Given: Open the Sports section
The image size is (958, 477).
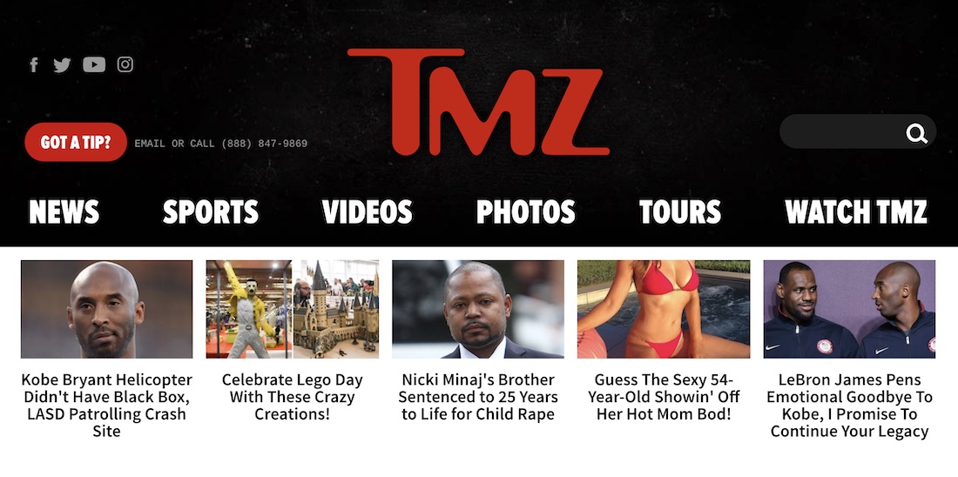Looking at the screenshot, I should click(211, 212).
